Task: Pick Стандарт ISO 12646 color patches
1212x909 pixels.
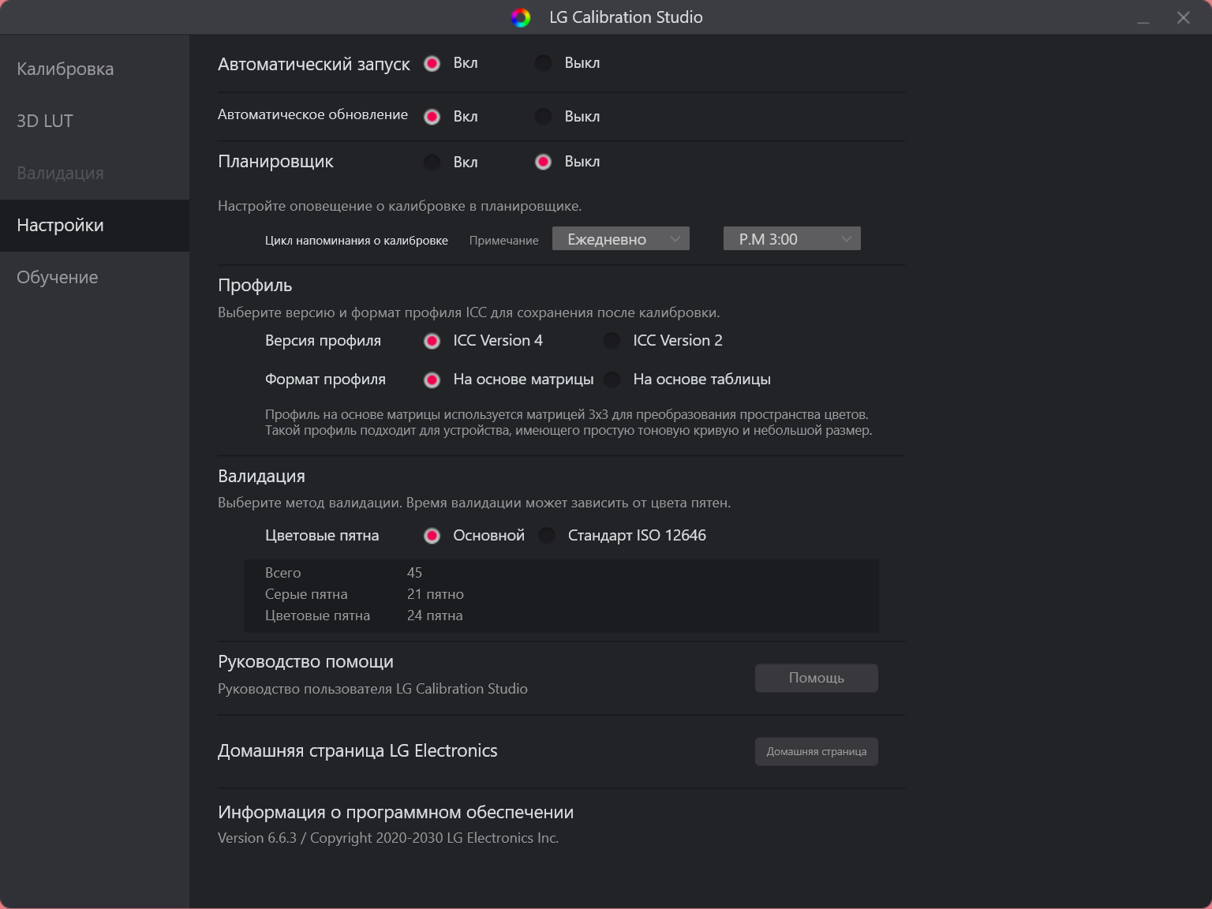Action: point(547,536)
